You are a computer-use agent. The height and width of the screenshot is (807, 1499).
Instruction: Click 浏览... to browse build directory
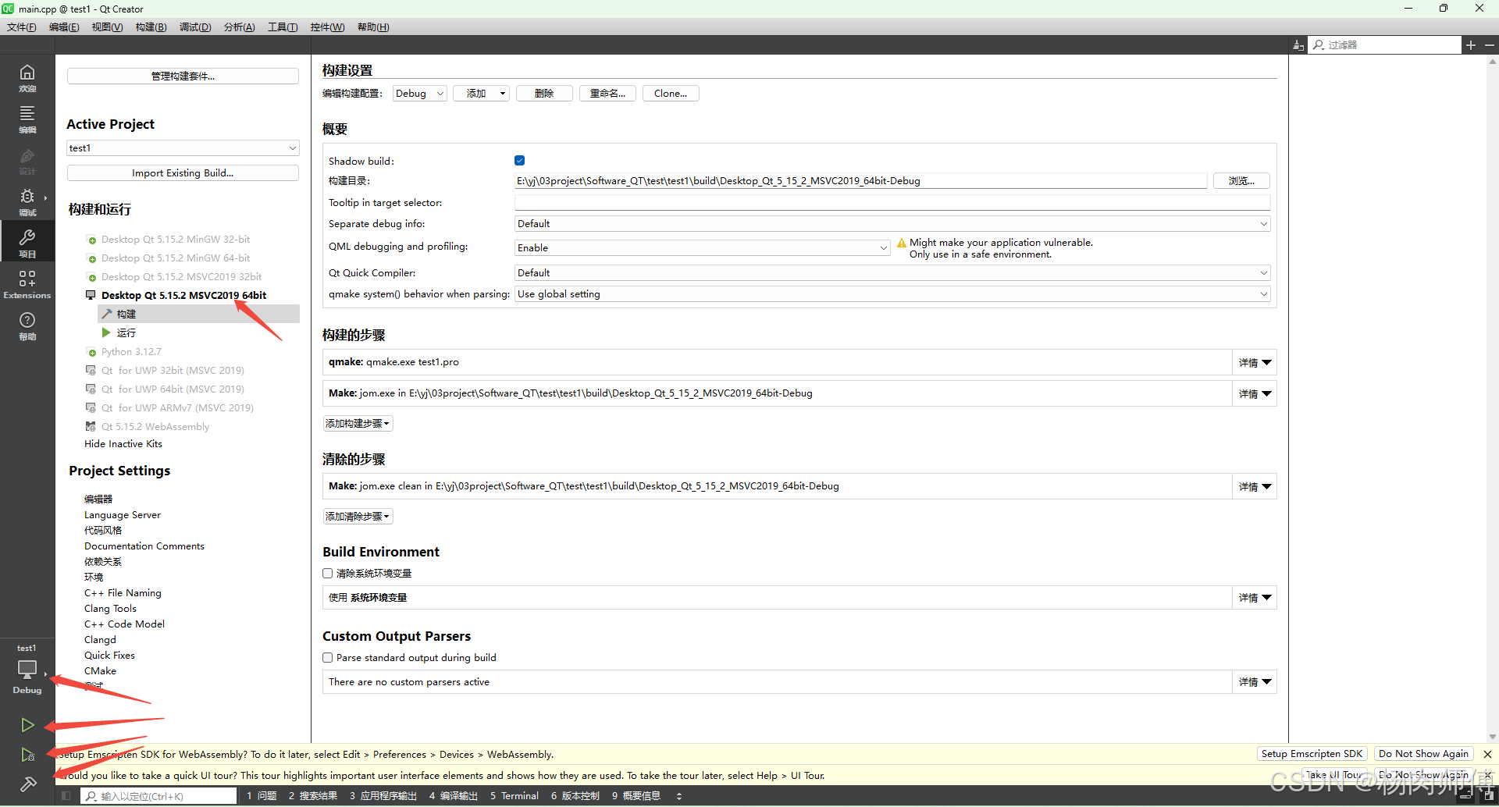[x=1241, y=181]
